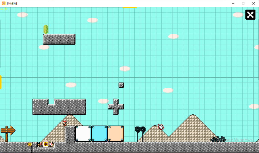The height and width of the screenshot is (153, 259).
Task: Click the gold coin on the ground
Action: (x=30, y=144)
